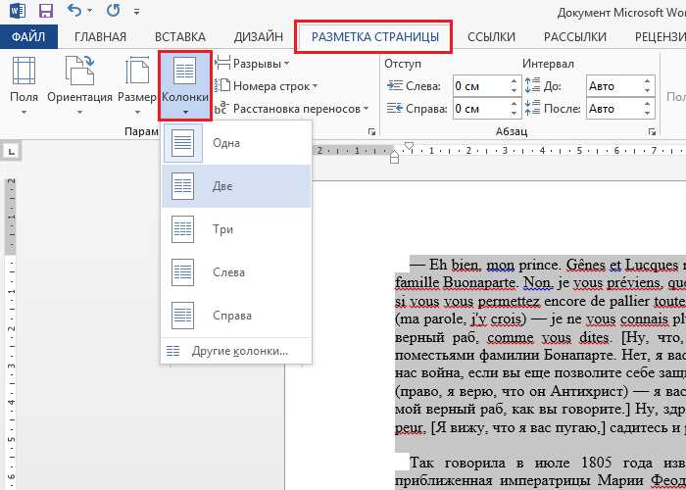The width and height of the screenshot is (686, 490).
Task: Open the Расстановка переносов hyphenation dropdown
Action: [x=292, y=109]
